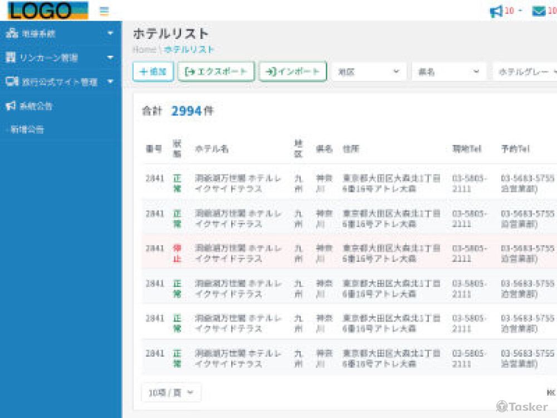557x418 pixels.
Task: Click the ホテルリスト breadcrumb link
Action: coord(189,50)
